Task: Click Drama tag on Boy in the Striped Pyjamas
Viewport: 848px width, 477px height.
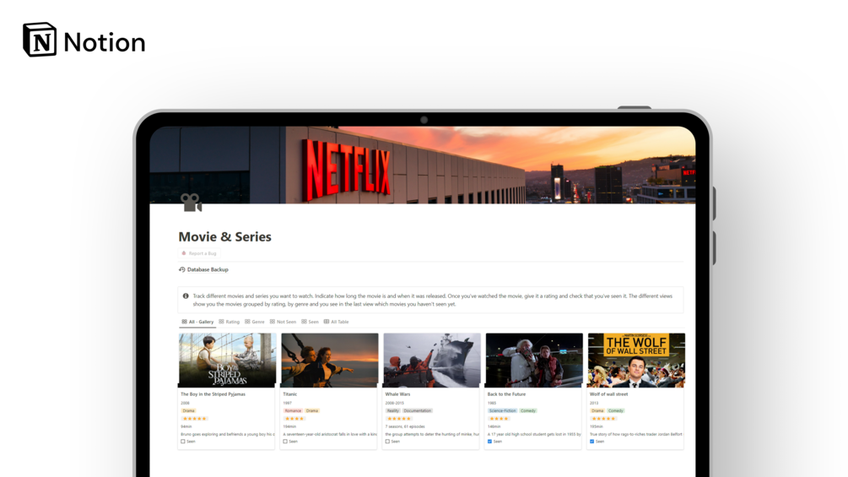Action: [x=188, y=411]
